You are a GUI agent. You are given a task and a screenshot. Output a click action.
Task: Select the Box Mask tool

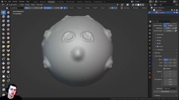pos(3,76)
